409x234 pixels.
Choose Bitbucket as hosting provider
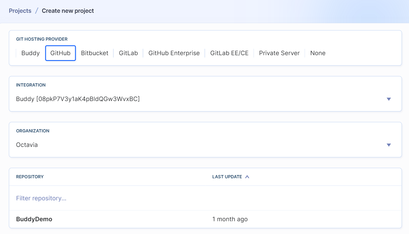click(x=95, y=53)
